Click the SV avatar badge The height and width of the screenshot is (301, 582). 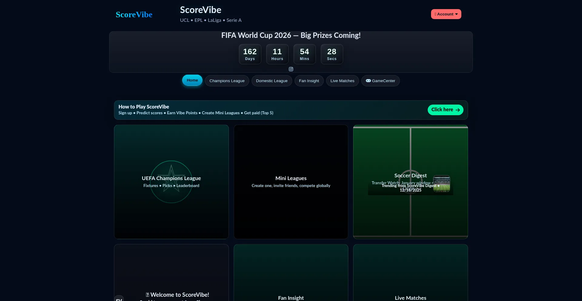[119, 299]
